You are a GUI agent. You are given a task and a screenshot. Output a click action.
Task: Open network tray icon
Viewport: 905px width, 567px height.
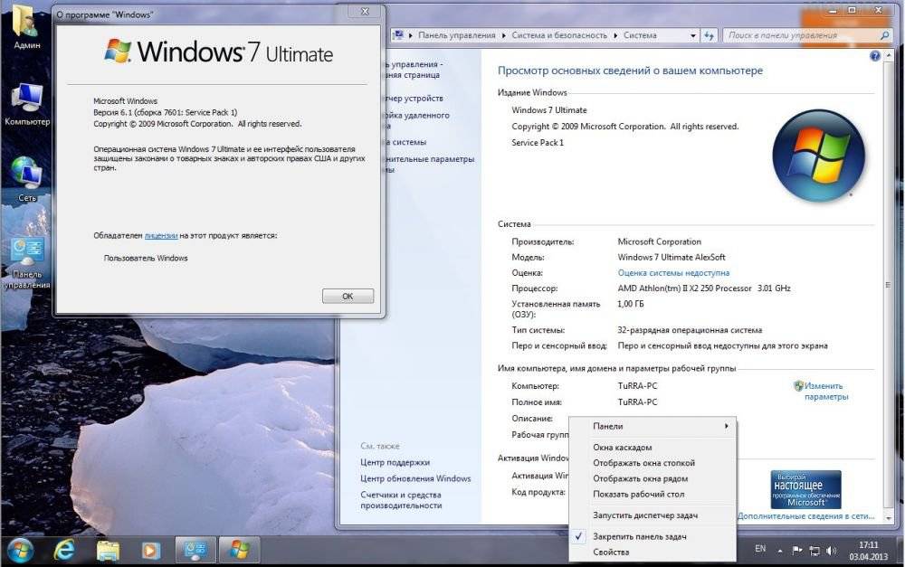click(814, 551)
